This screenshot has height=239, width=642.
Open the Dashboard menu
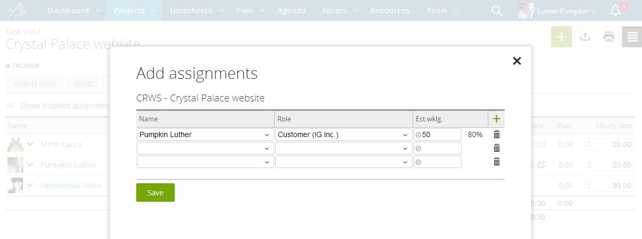coord(73,11)
